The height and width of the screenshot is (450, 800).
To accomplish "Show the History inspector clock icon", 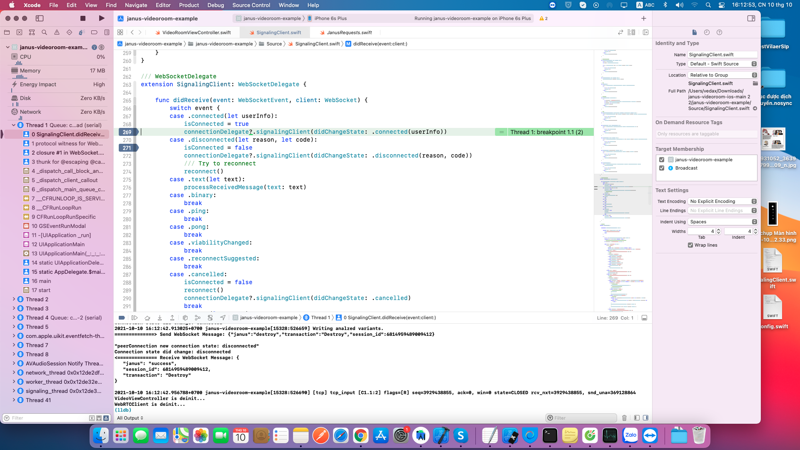I will click(707, 32).
